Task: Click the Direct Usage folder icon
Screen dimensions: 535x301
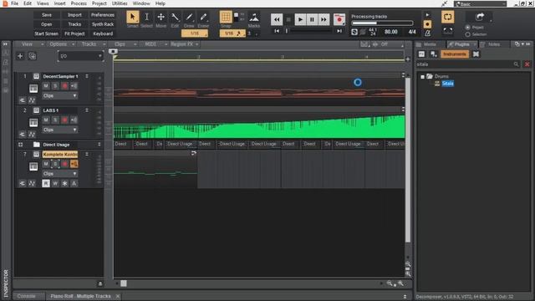Action: [x=36, y=145]
